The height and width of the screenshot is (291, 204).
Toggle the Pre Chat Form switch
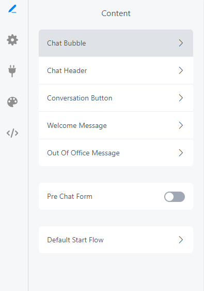pos(175,197)
